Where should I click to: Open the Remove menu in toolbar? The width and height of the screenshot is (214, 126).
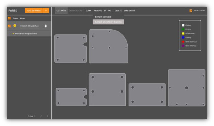98,11
